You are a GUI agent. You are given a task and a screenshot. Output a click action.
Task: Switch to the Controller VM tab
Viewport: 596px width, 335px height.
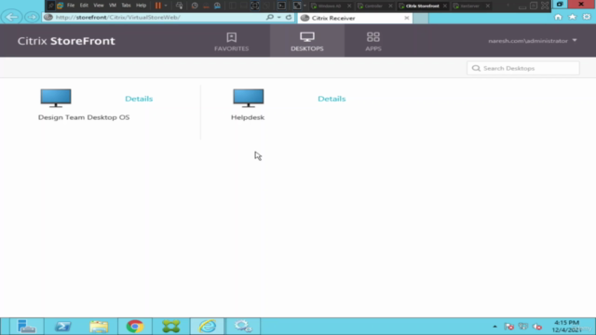coord(373,7)
